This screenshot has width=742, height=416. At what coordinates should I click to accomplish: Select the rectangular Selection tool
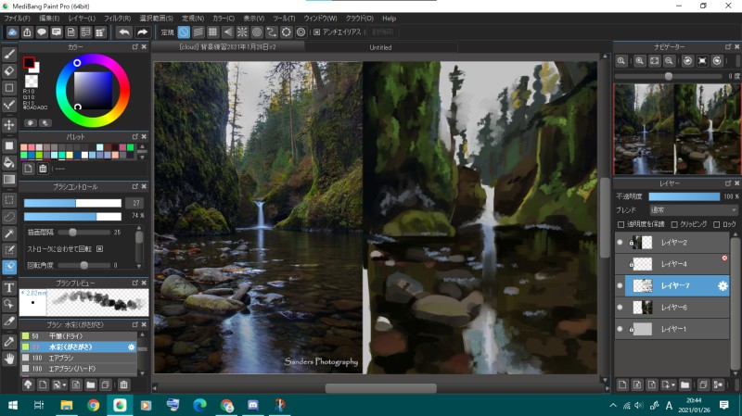[x=9, y=199]
